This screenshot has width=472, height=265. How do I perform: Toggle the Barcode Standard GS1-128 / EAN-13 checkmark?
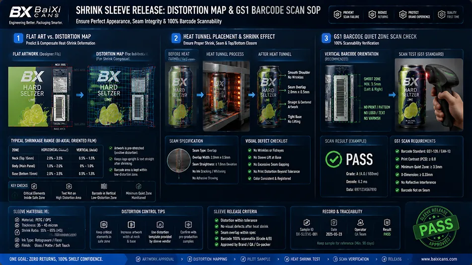pyautogui.click(x=397, y=151)
